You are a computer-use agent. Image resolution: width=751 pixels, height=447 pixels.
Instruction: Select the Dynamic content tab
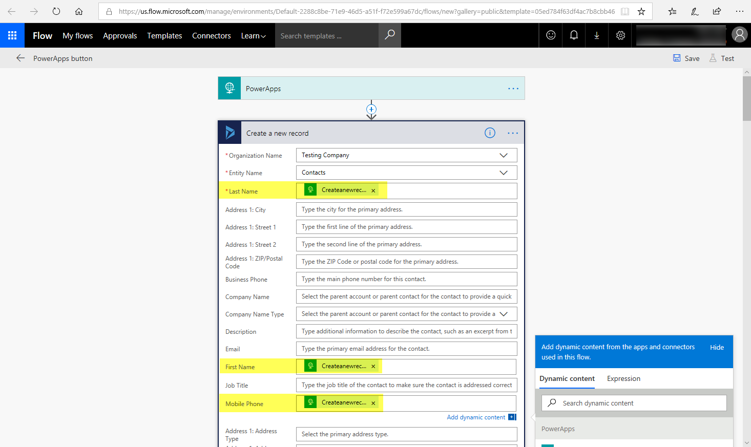click(567, 378)
